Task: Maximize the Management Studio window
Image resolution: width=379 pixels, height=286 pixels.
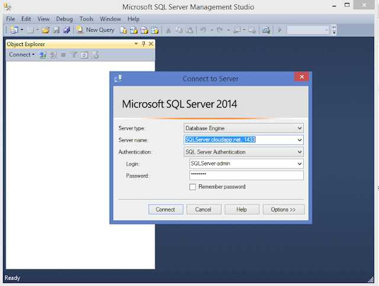Action: tap(347, 5)
